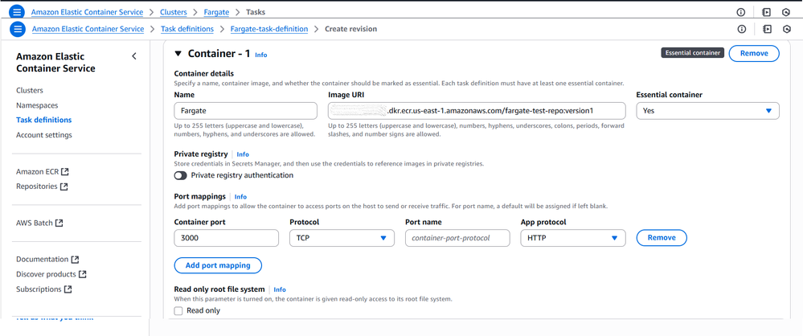
Task: Enable Private registry authentication toggle
Action: [x=181, y=175]
